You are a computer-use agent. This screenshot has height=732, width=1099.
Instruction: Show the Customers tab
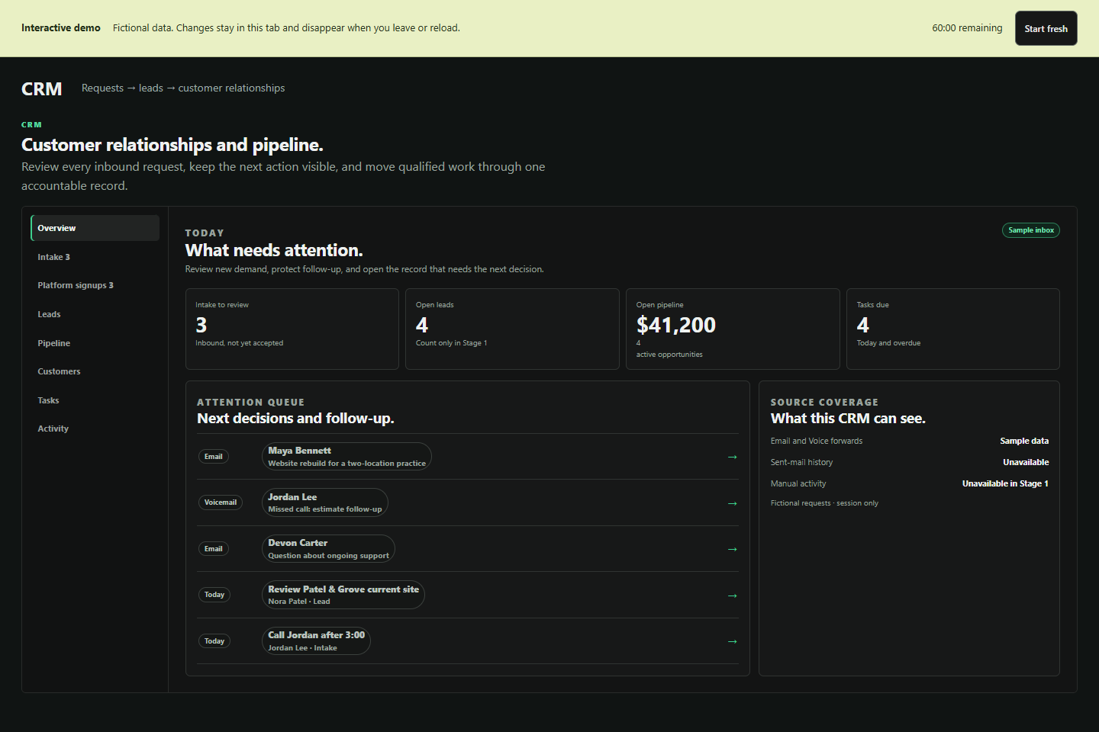pos(95,371)
